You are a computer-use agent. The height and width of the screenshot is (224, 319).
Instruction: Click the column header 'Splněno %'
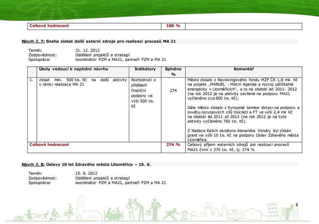173,72
